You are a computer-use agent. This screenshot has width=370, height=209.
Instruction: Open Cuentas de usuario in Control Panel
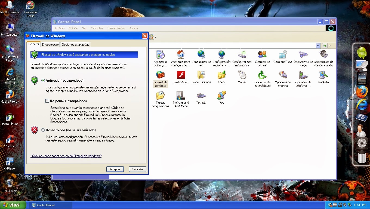click(x=262, y=58)
